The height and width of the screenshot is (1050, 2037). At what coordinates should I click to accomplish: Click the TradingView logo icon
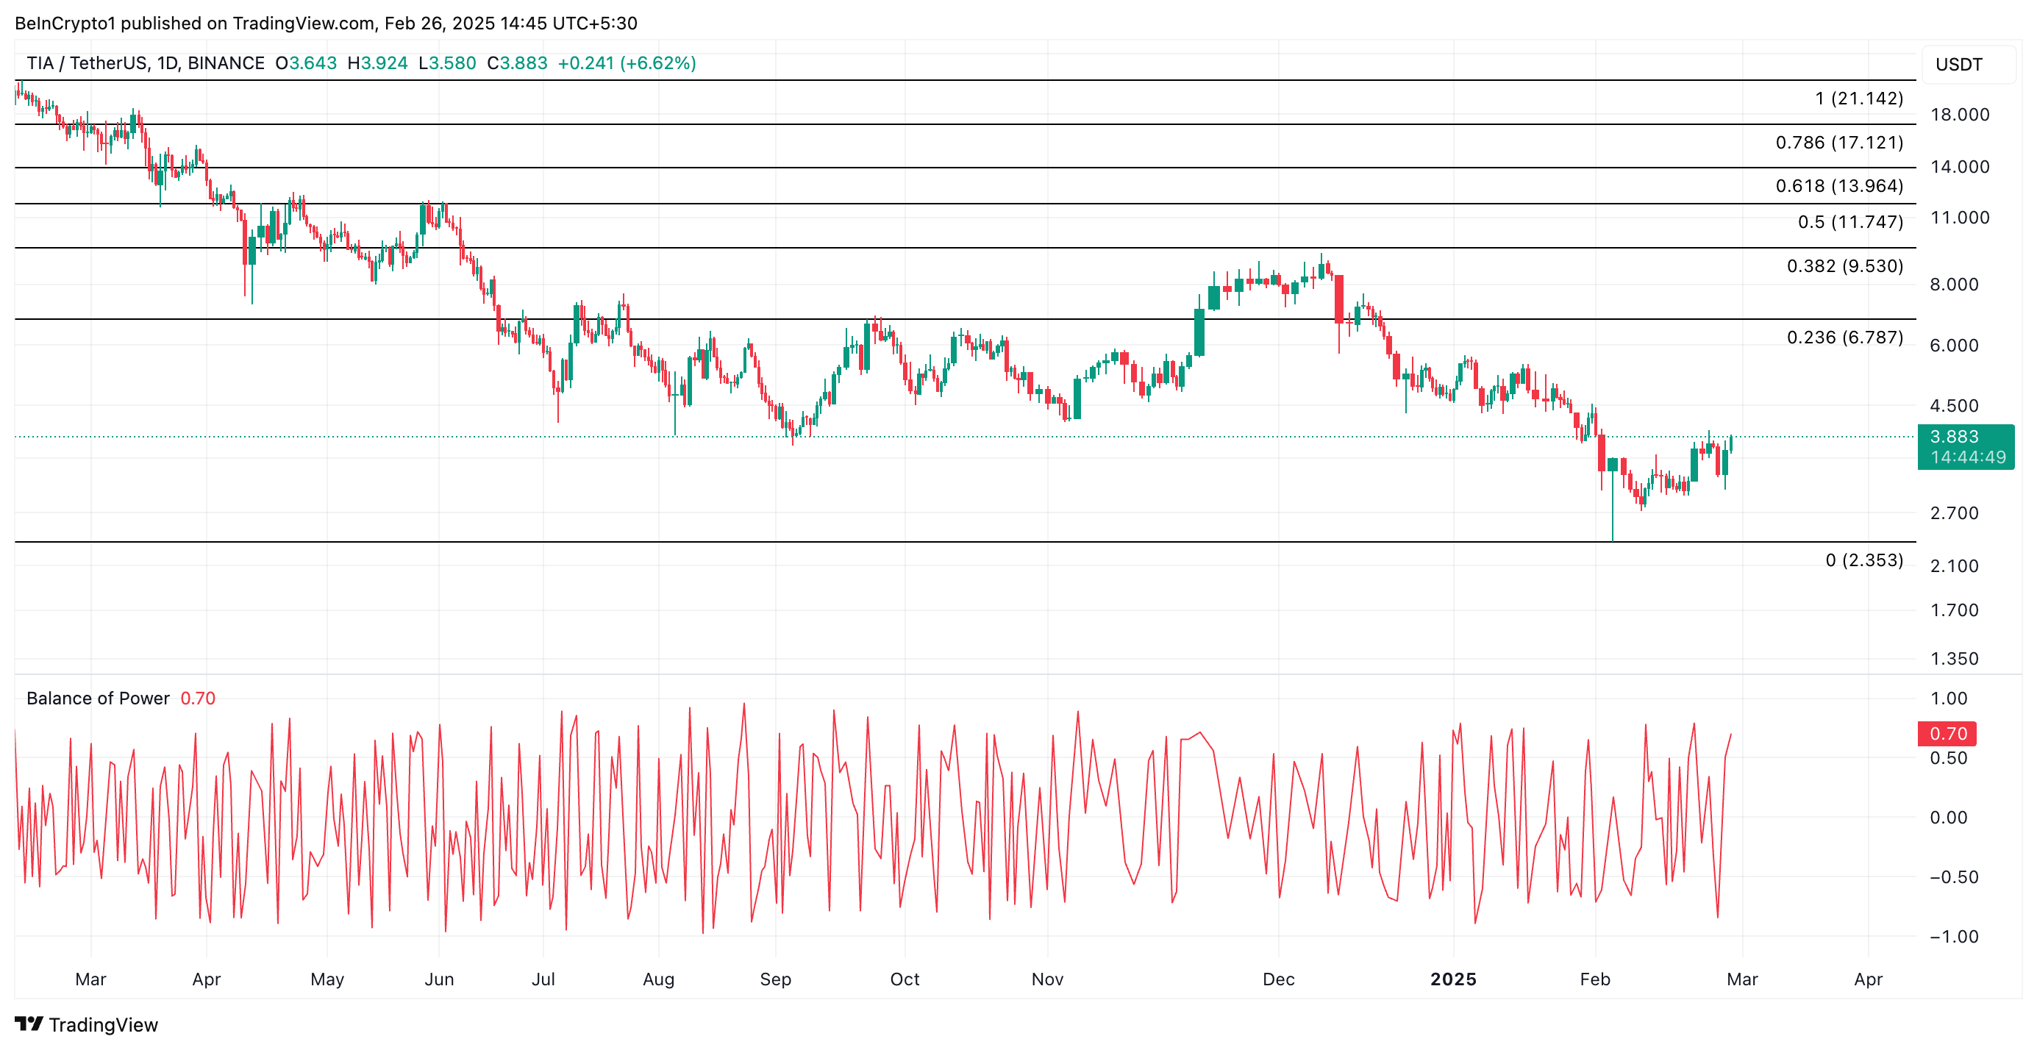tap(29, 1024)
